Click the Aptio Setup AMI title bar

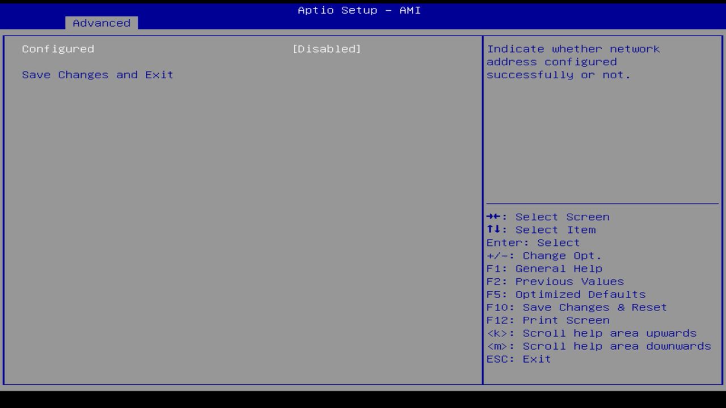(x=358, y=10)
